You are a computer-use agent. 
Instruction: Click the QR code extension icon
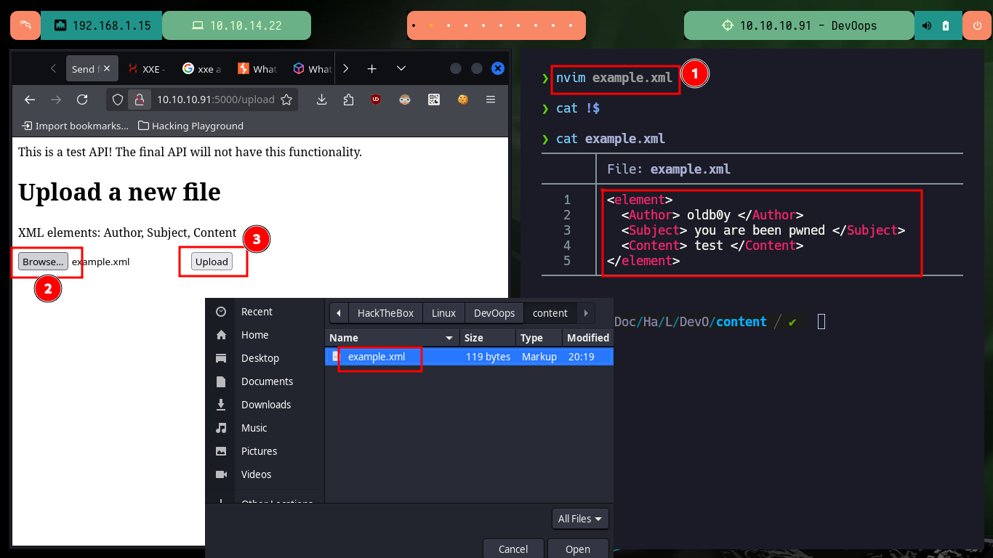pos(434,100)
